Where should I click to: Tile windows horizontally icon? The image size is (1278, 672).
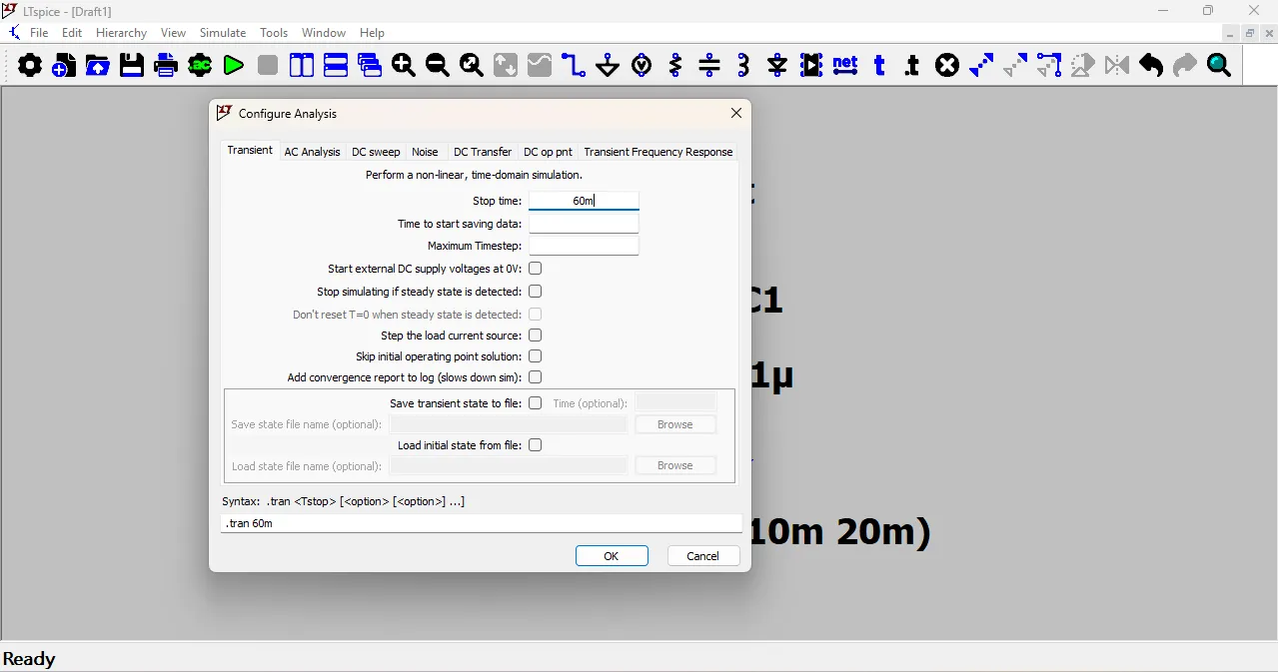coord(336,66)
